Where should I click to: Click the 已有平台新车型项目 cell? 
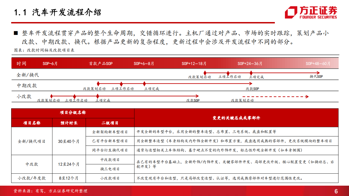110,141
